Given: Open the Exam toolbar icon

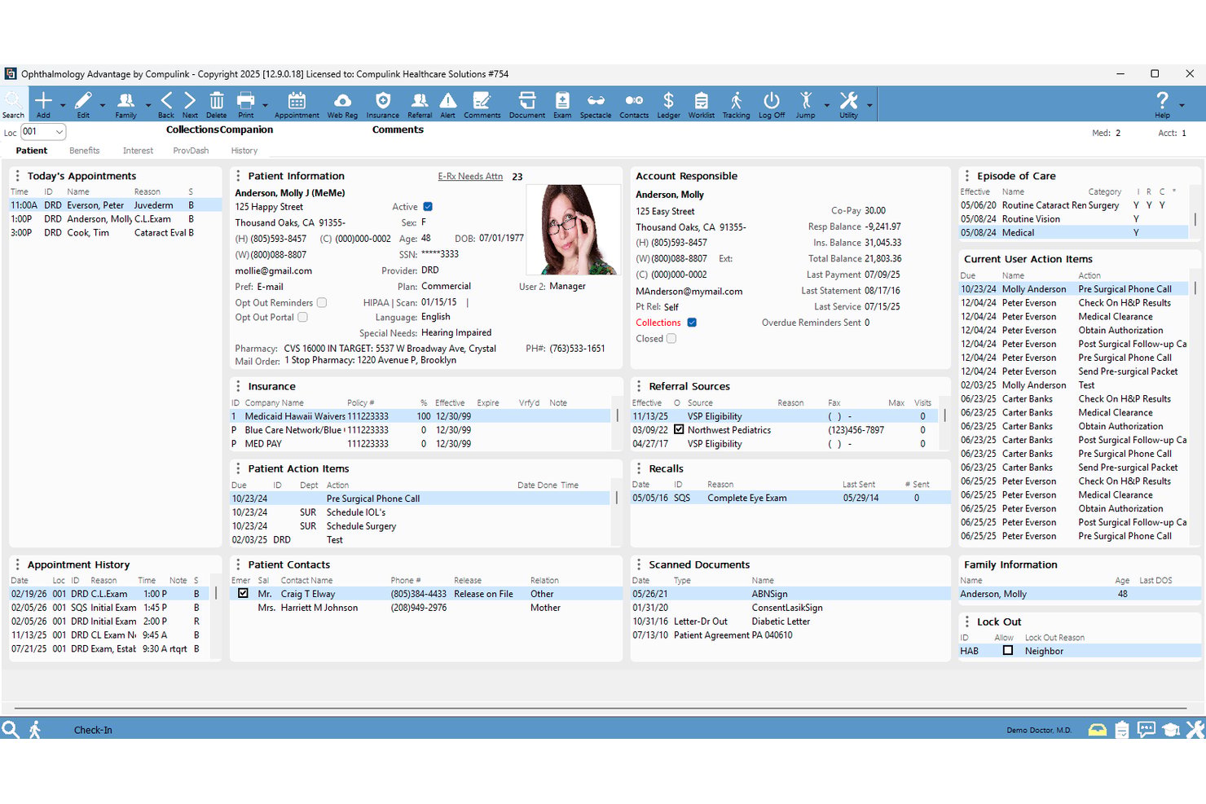Looking at the screenshot, I should coord(562,101).
